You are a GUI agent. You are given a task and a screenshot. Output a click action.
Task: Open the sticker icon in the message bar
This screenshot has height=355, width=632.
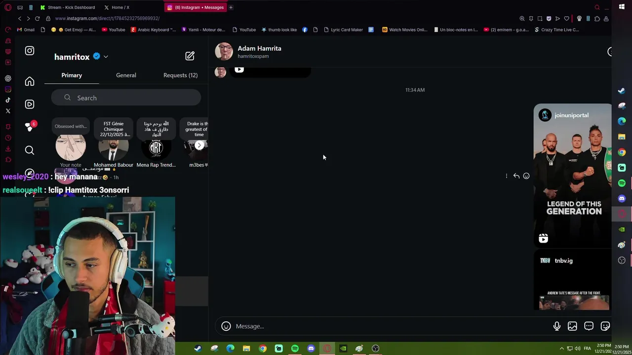[605, 326]
